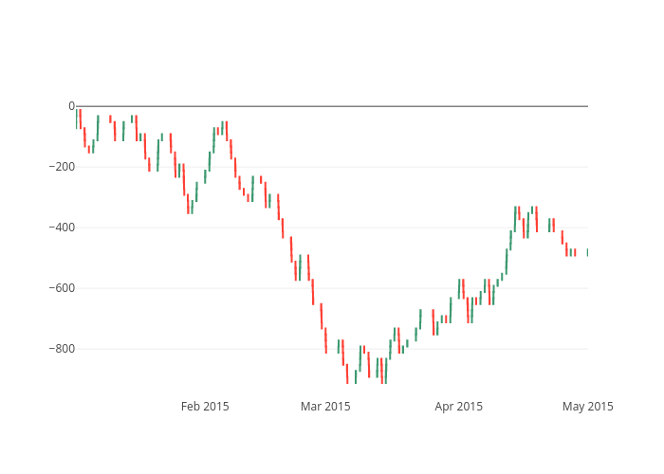Select the "−600" value on y-axis

pos(58,288)
